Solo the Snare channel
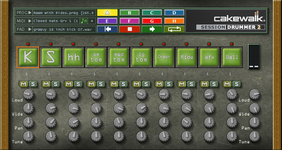The width and height of the screenshot is (282, 150). point(55,84)
